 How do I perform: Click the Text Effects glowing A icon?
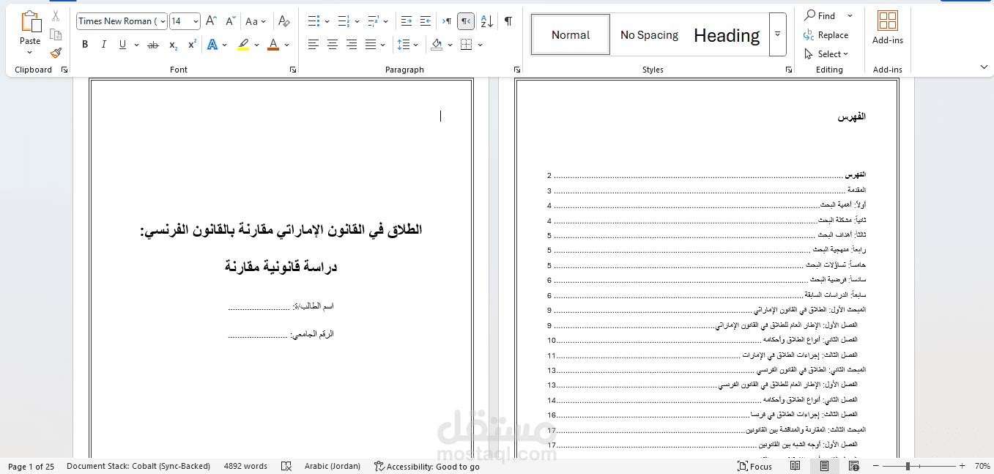[x=212, y=45]
